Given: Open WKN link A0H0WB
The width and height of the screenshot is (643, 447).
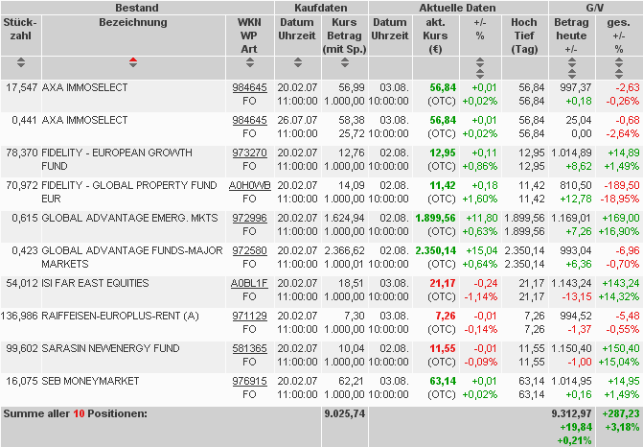Looking at the screenshot, I should (249, 185).
